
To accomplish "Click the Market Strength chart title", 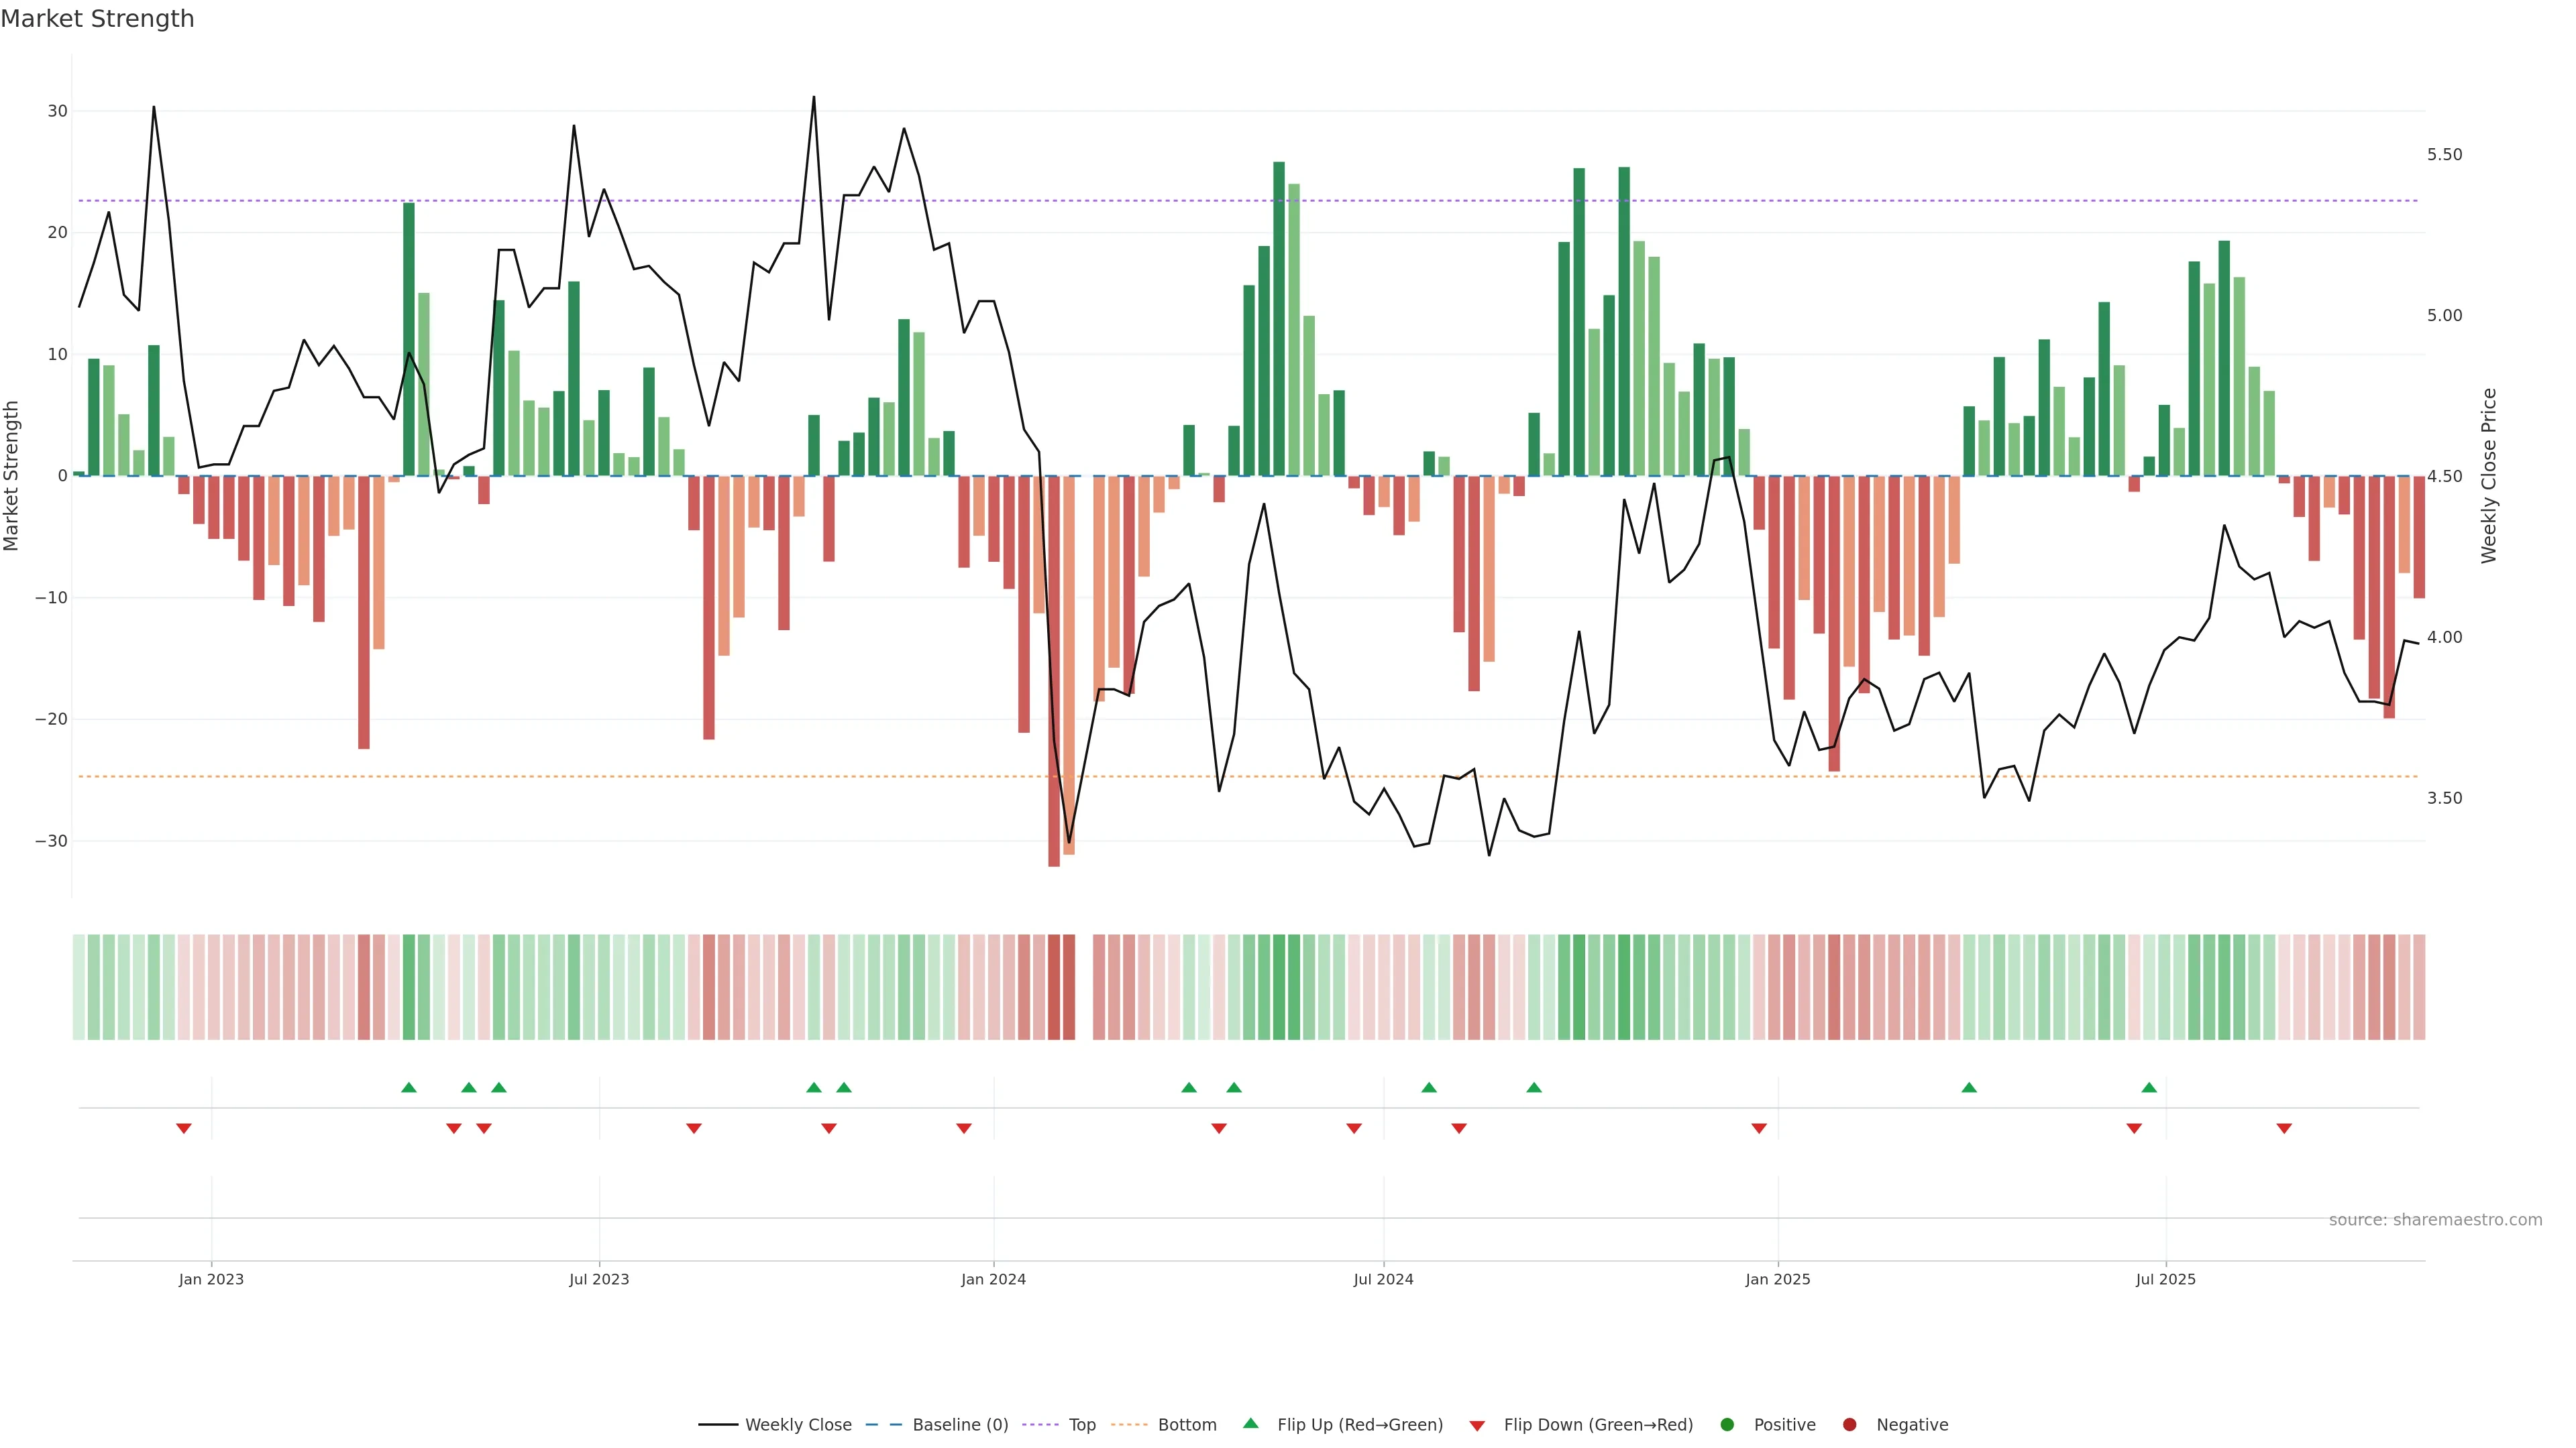I will point(97,19).
